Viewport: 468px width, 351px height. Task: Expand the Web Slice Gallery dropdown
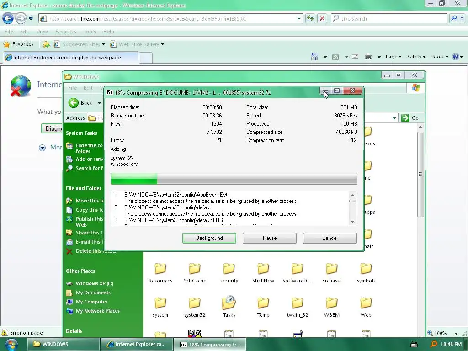click(162, 44)
